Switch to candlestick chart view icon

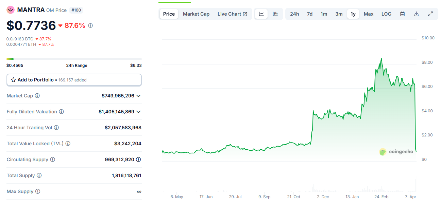point(275,14)
